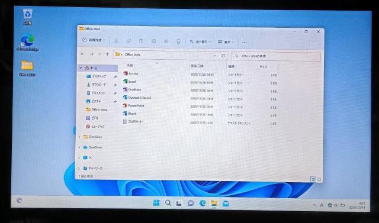Open the volume tray icon
Image resolution: width=379 pixels, height=223 pixels.
pos(336,205)
